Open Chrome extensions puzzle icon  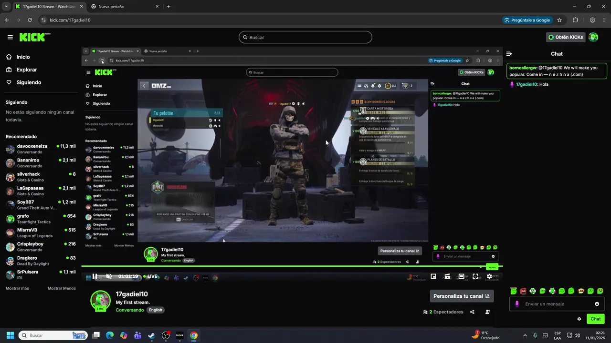click(x=575, y=20)
